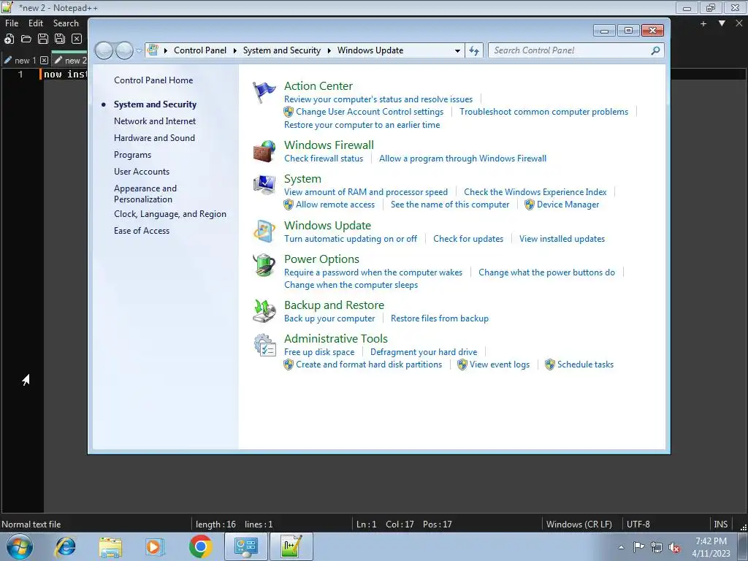Click the Control Panel address bar icon
Image resolution: width=748 pixels, height=561 pixels.
click(x=153, y=50)
